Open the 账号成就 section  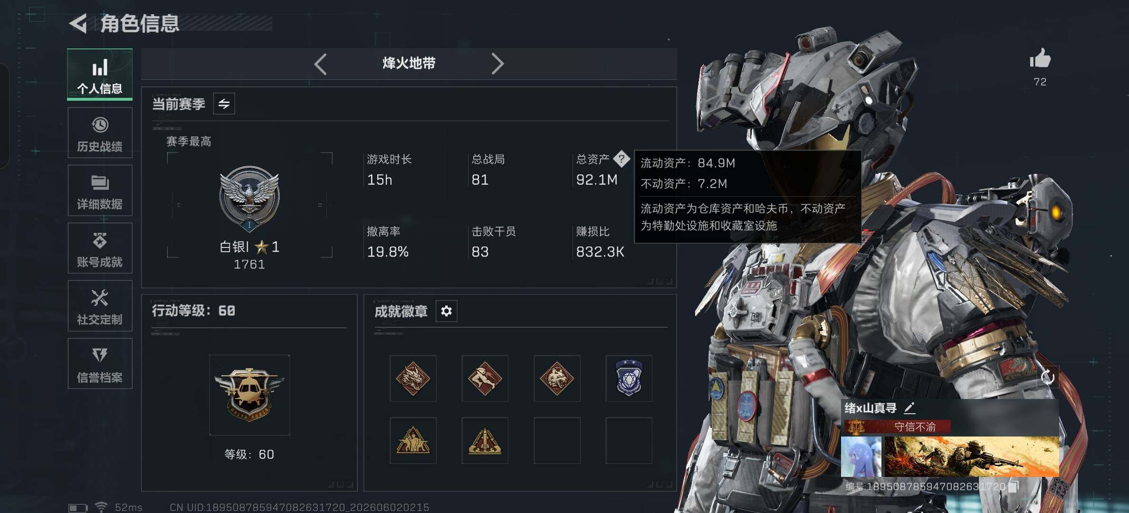pyautogui.click(x=100, y=248)
